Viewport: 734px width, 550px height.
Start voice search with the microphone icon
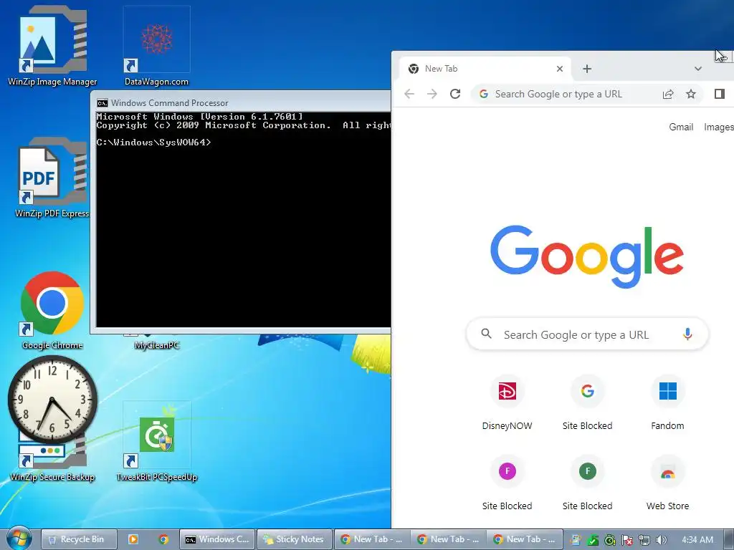click(687, 334)
